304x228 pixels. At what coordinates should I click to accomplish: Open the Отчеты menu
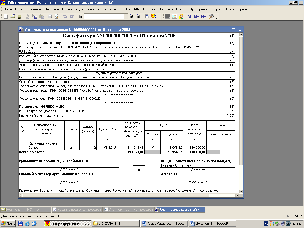click(x=181, y=9)
